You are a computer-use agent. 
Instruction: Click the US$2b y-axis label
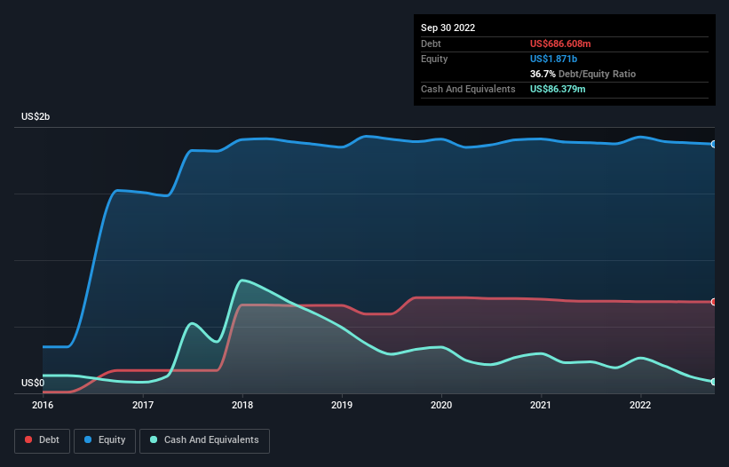pyautogui.click(x=36, y=116)
